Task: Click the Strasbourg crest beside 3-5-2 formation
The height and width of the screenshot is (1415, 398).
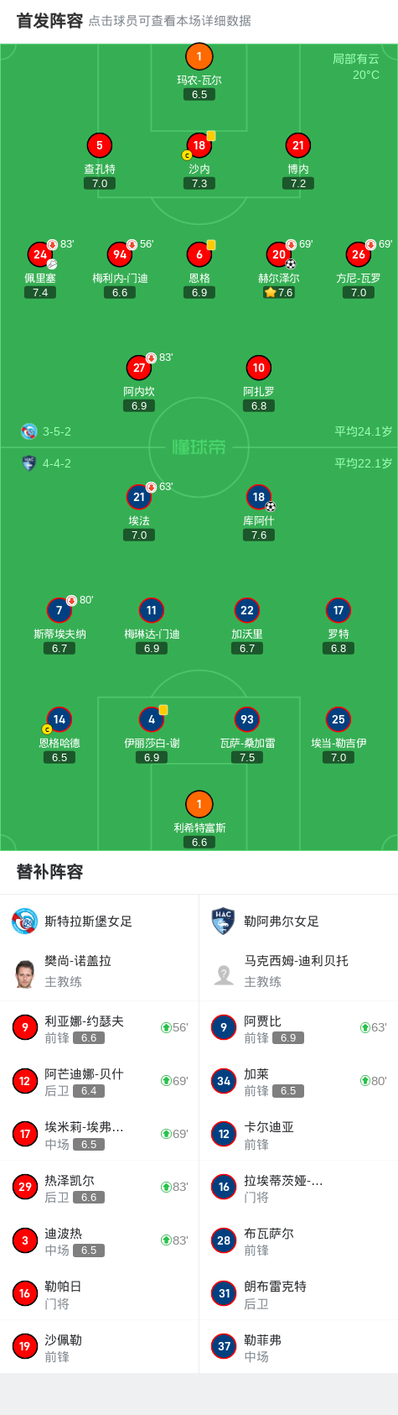Action: click(x=28, y=431)
